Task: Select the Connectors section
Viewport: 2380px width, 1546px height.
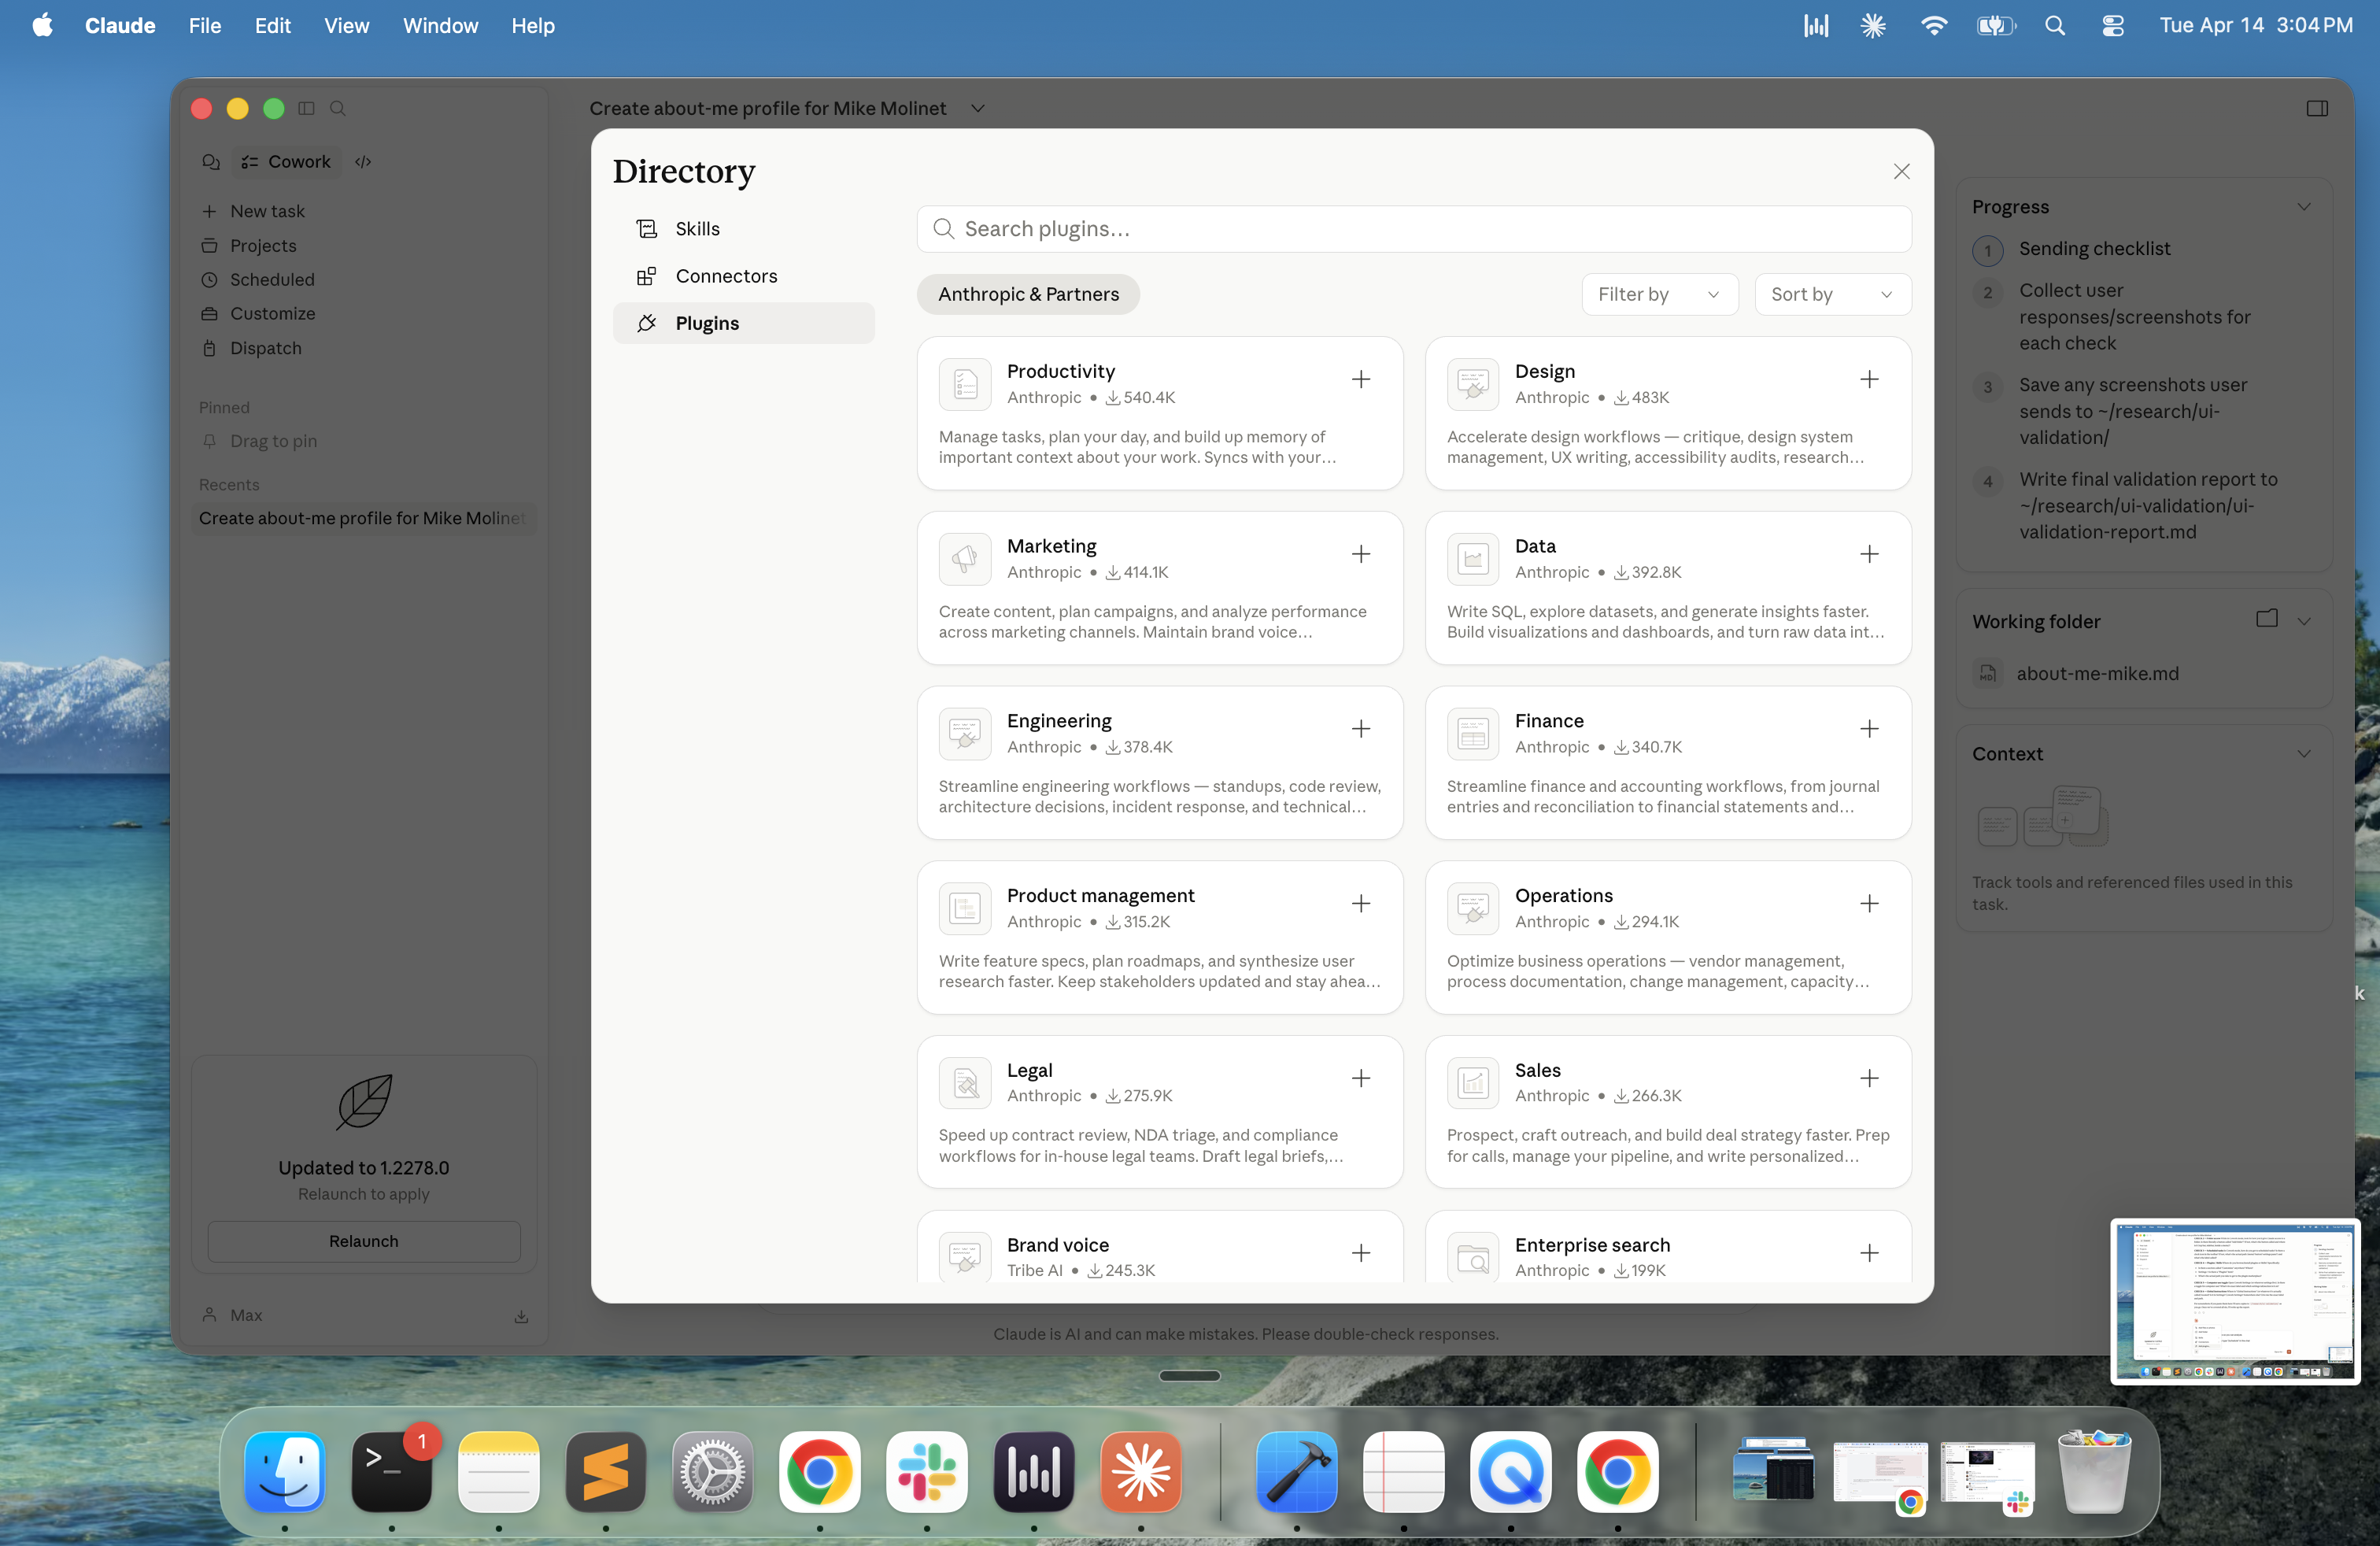Action: tap(725, 276)
